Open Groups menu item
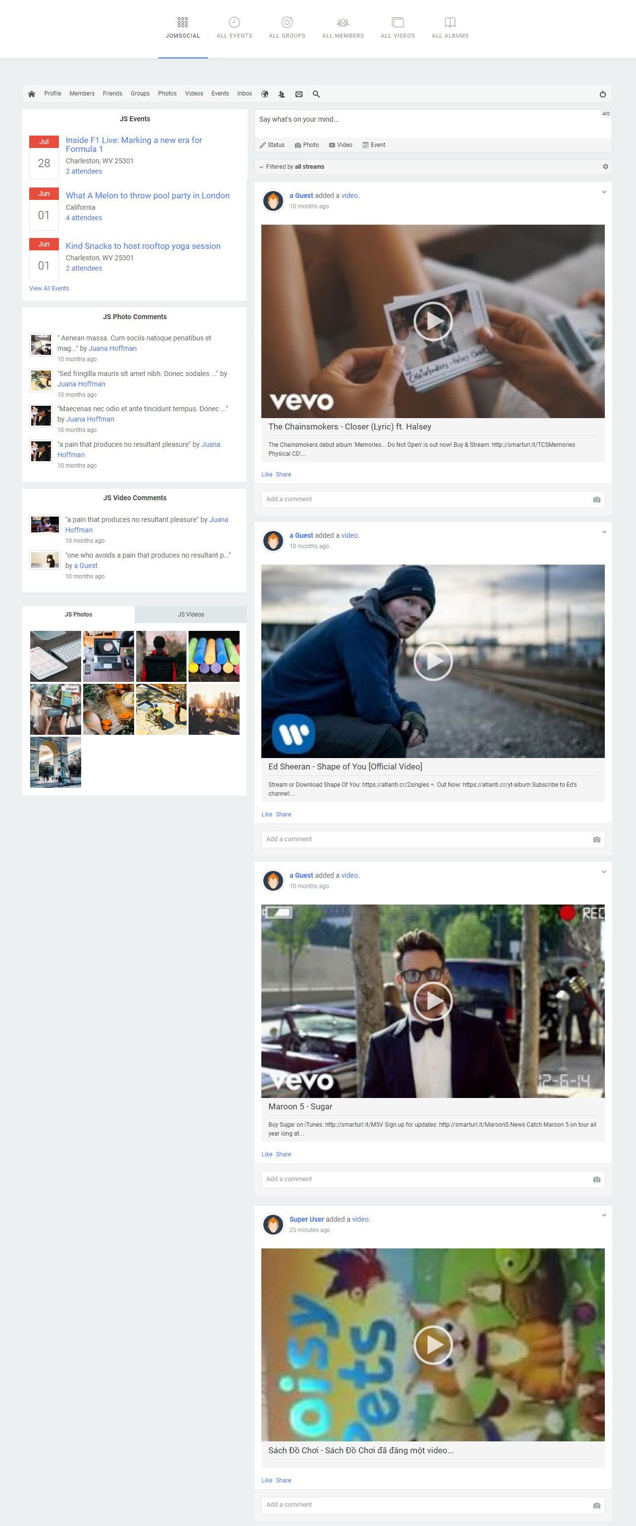This screenshot has width=636, height=1526. [x=140, y=94]
